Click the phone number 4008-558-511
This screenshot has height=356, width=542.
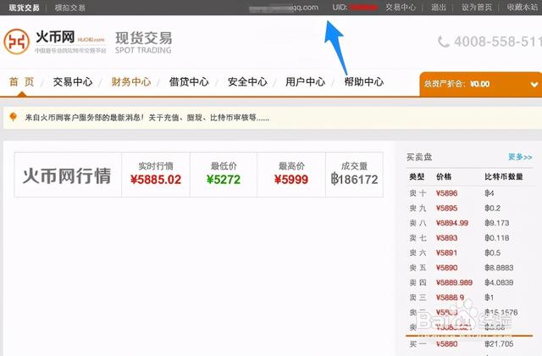[x=497, y=42]
